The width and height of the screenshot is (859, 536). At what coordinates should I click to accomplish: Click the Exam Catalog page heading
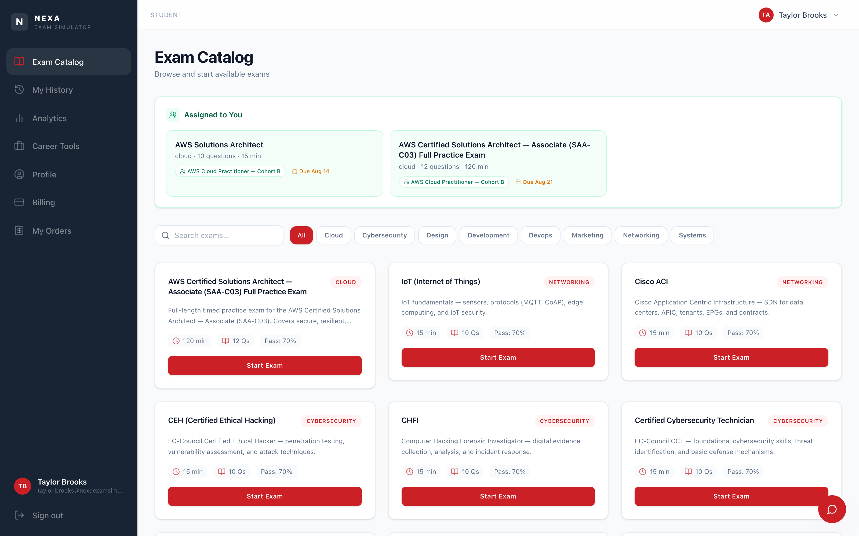(x=204, y=57)
